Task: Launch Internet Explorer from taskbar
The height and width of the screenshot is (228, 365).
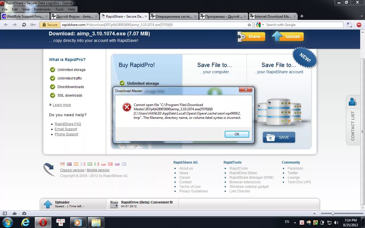Action: point(25,222)
